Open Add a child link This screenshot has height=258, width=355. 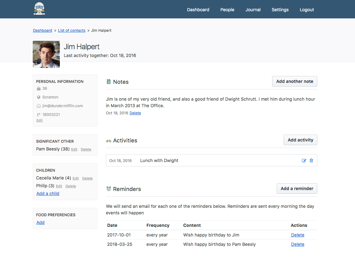[48, 193]
